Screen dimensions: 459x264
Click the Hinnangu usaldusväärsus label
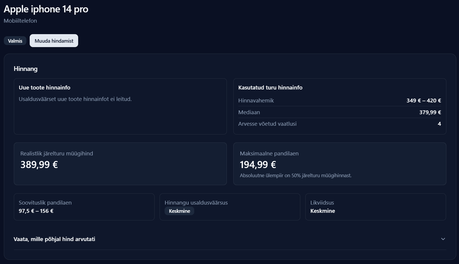click(196, 203)
